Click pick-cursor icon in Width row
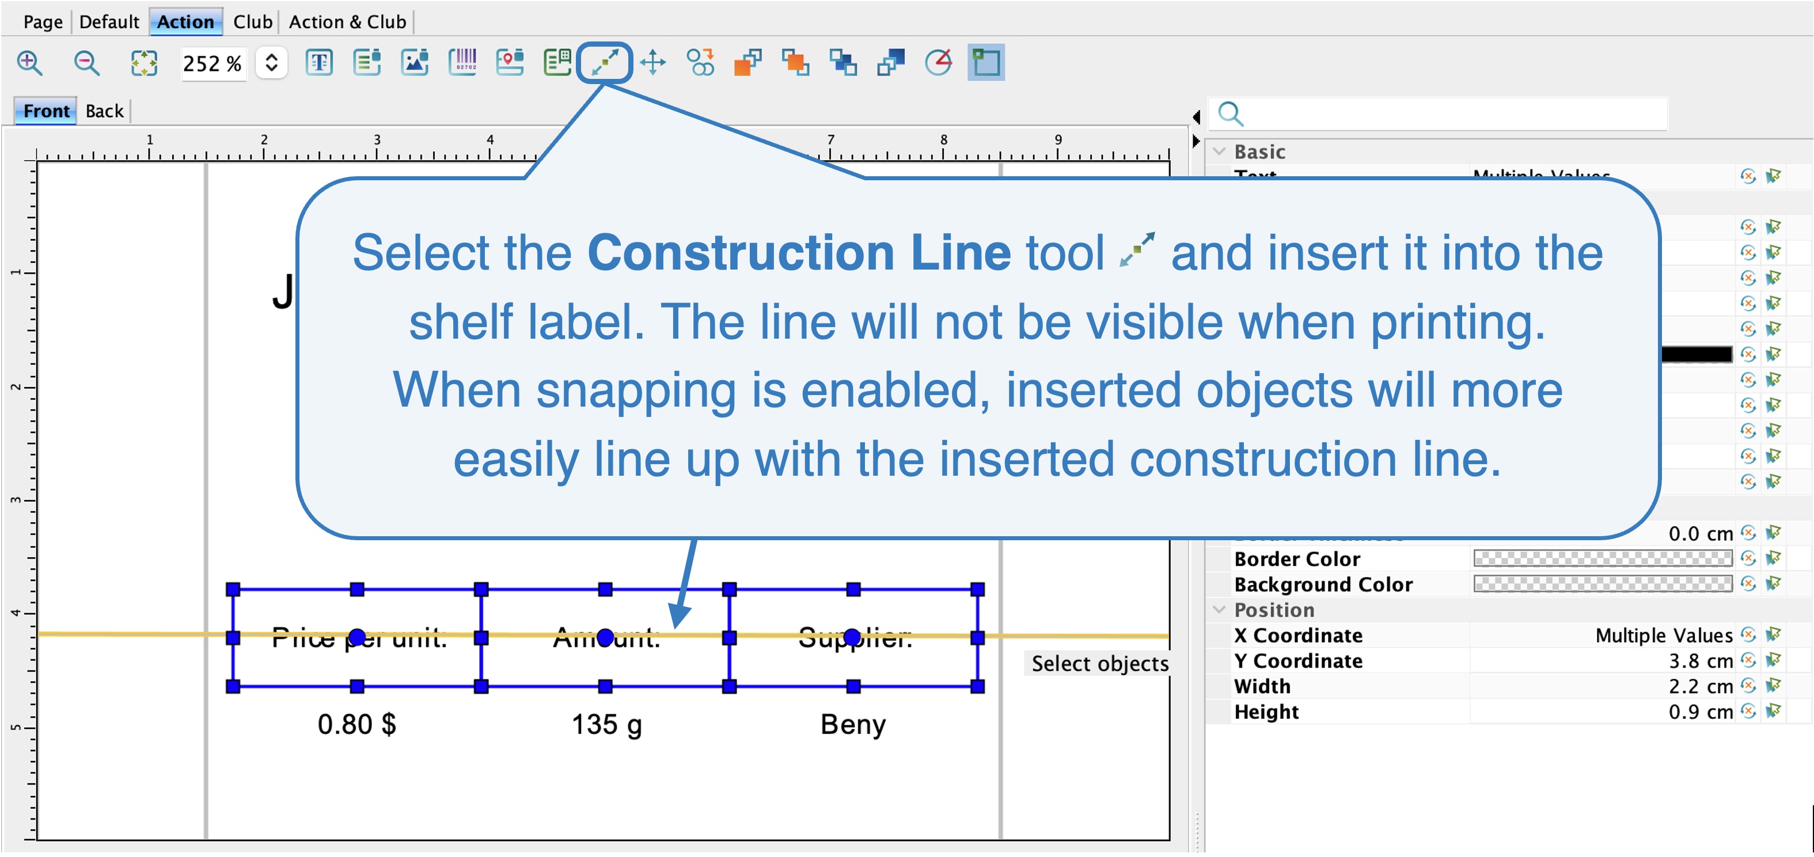 click(x=1773, y=686)
